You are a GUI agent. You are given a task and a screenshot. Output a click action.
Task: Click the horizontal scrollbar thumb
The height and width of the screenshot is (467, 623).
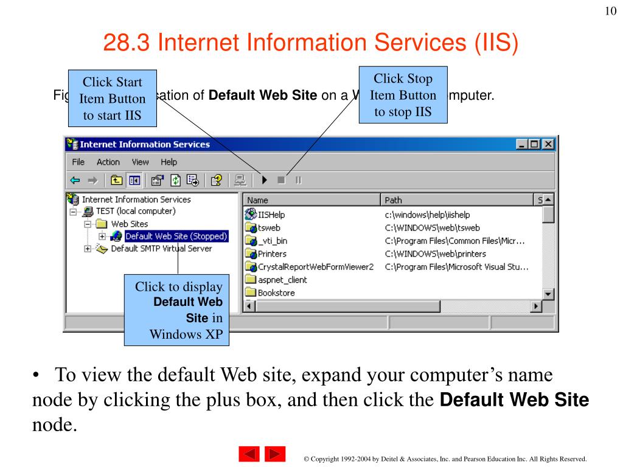click(347, 306)
